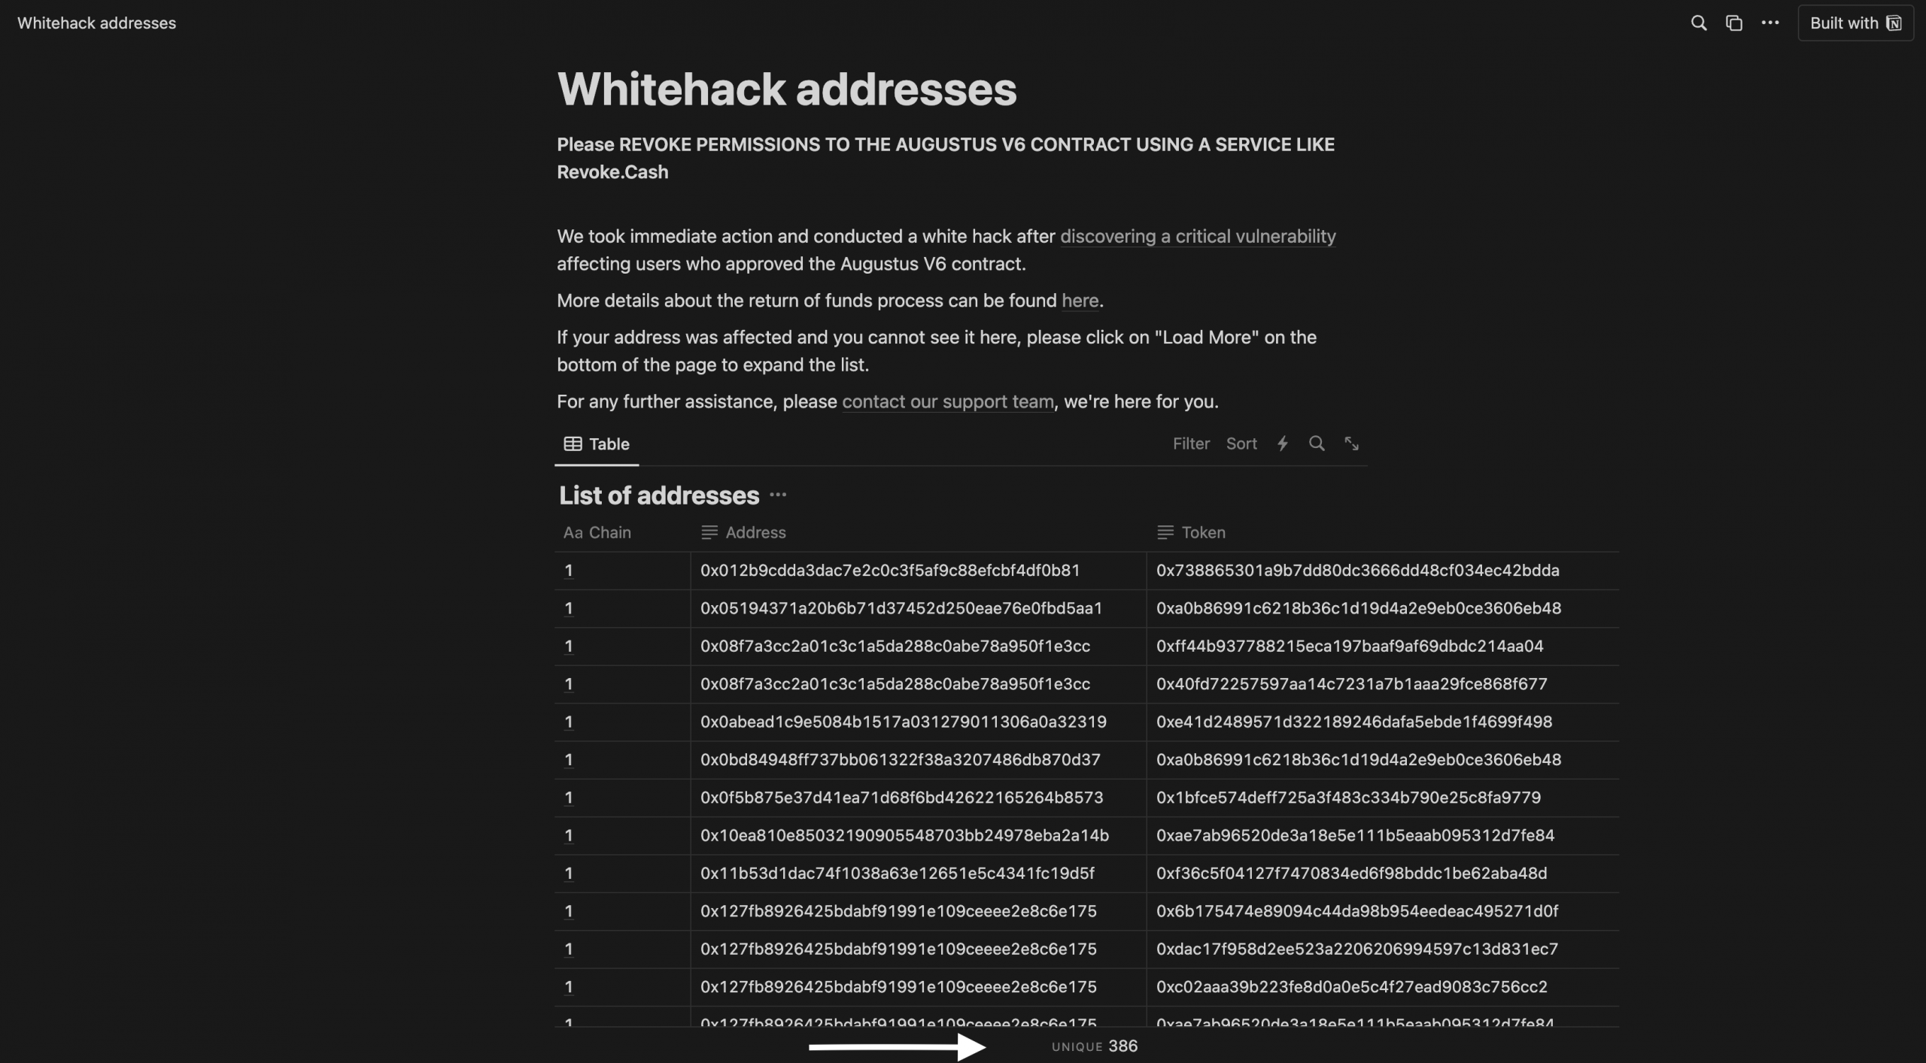
Task: Open the Chain column header menu
Action: (x=622, y=532)
